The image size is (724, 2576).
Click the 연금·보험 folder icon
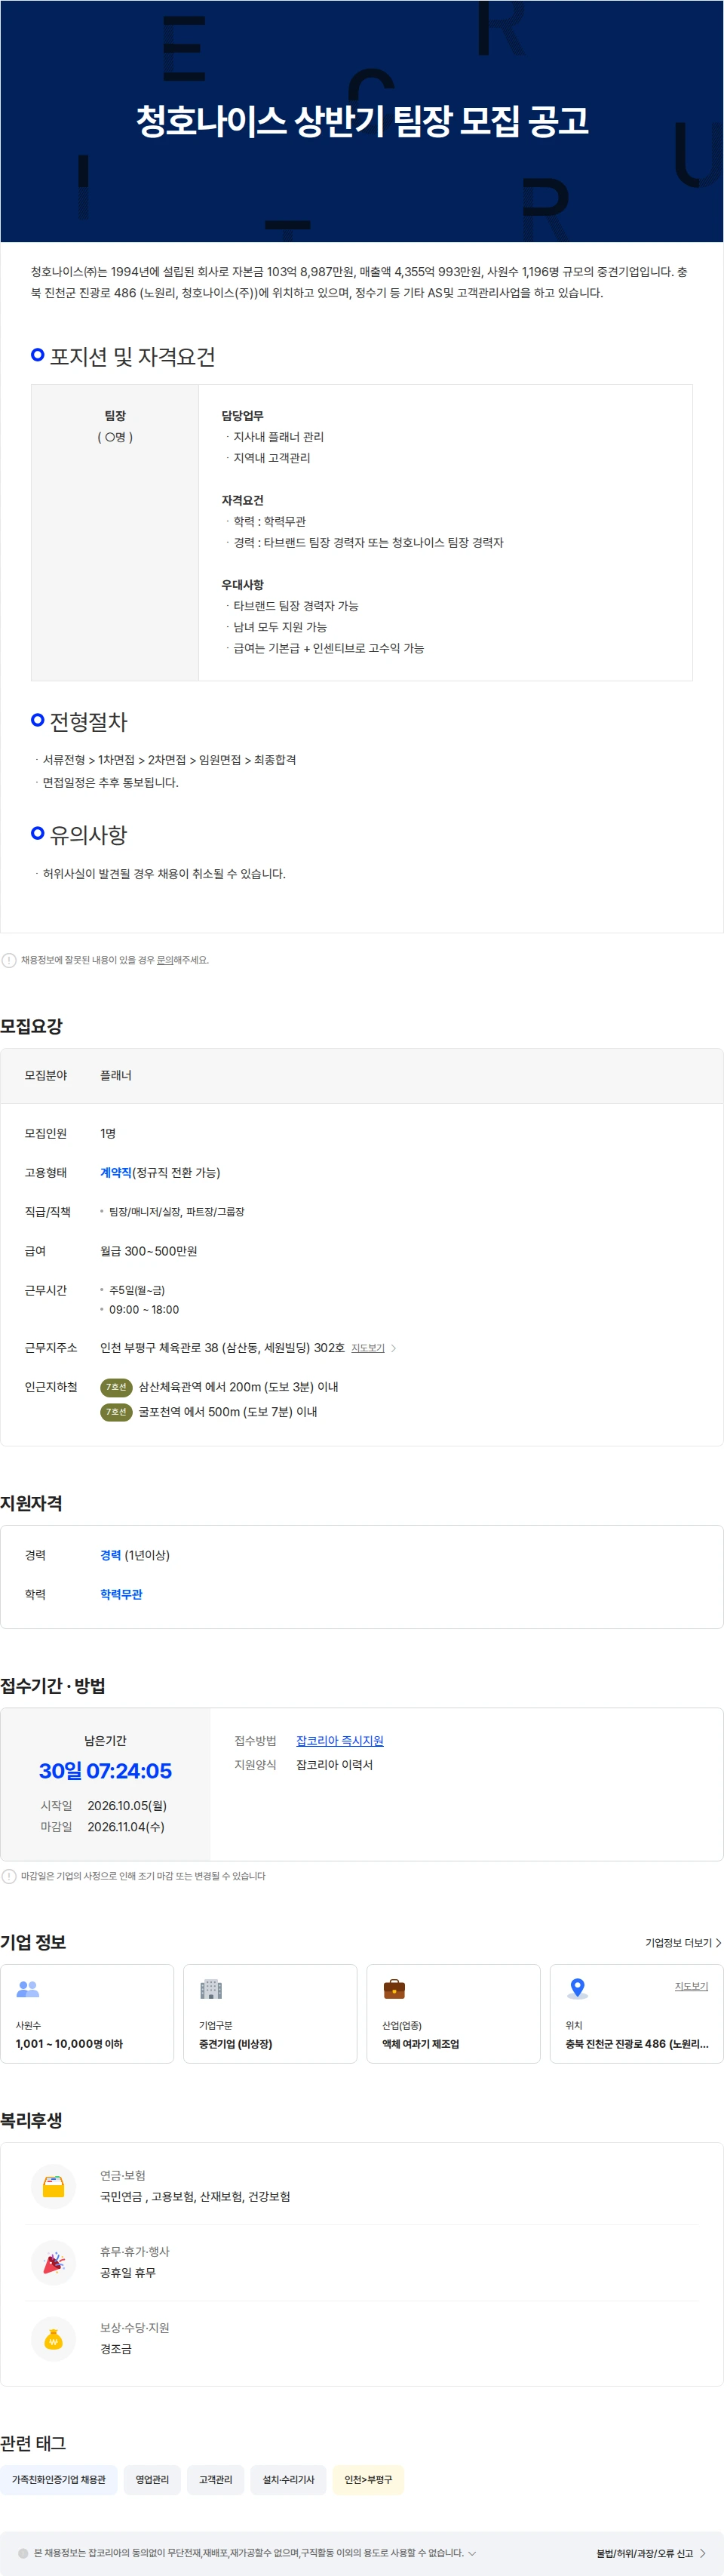[x=54, y=2186]
